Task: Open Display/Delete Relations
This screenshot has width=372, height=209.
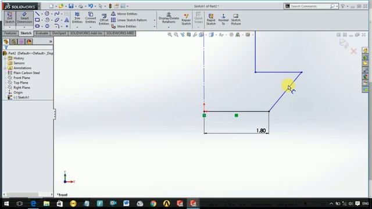Action: point(169,18)
